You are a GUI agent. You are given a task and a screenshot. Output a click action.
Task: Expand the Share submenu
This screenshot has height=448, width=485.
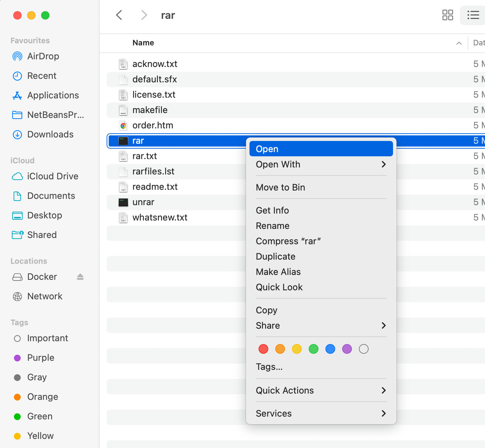384,326
